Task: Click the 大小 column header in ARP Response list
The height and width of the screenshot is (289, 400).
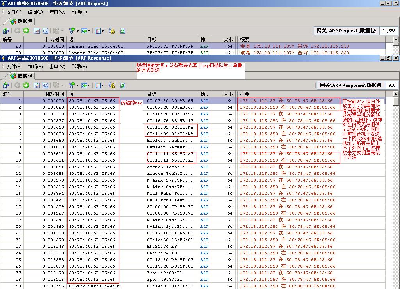Action: pyautogui.click(x=228, y=94)
